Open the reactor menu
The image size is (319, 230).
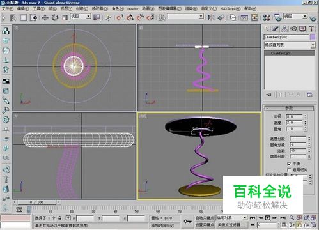[x=133, y=9]
